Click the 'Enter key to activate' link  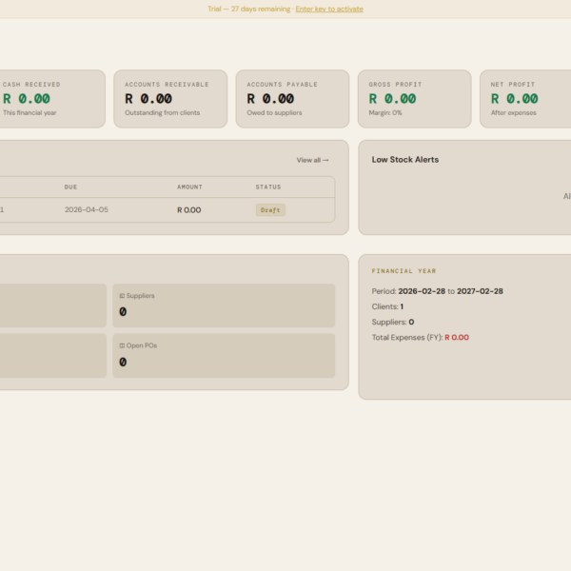329,9
